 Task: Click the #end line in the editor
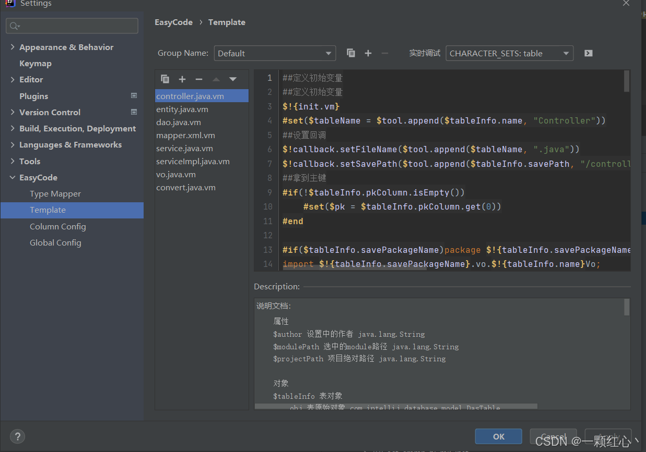pos(293,221)
